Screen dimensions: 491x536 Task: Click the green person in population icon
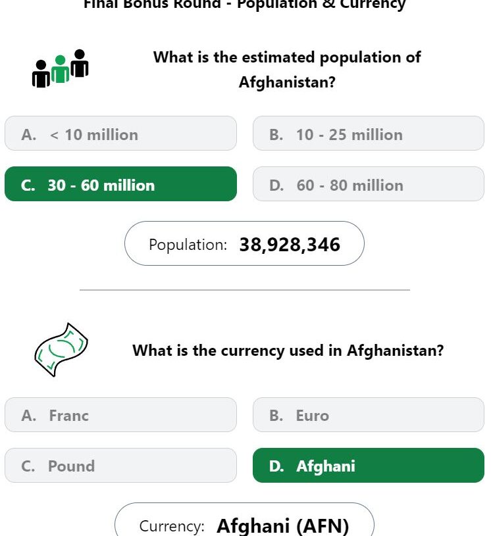pyautogui.click(x=60, y=69)
